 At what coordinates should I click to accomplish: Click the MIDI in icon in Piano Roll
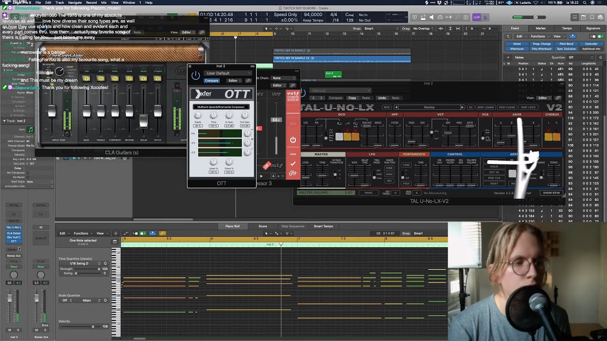136,233
